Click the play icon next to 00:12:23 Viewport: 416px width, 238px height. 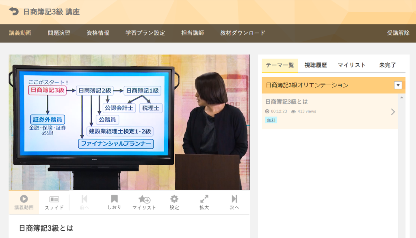pos(266,111)
